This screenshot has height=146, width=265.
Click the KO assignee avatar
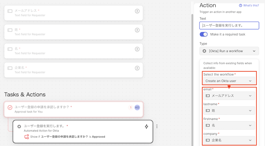click(137, 108)
